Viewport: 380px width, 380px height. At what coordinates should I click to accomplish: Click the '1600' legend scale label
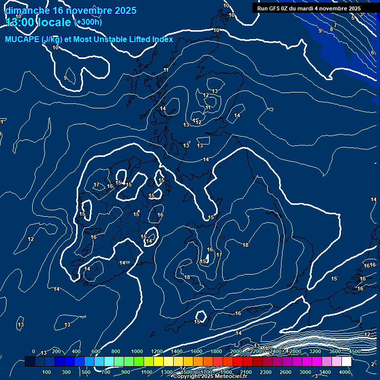[x=196, y=351]
